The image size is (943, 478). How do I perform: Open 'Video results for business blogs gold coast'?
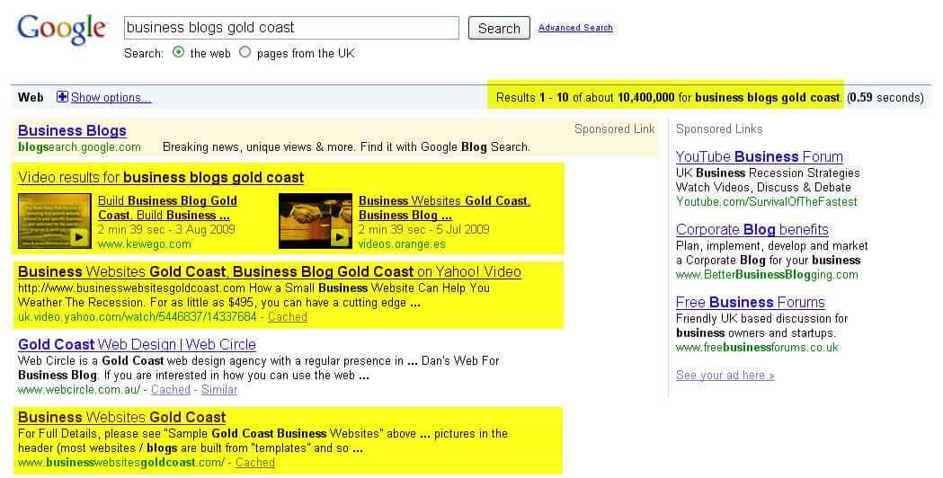click(x=161, y=177)
